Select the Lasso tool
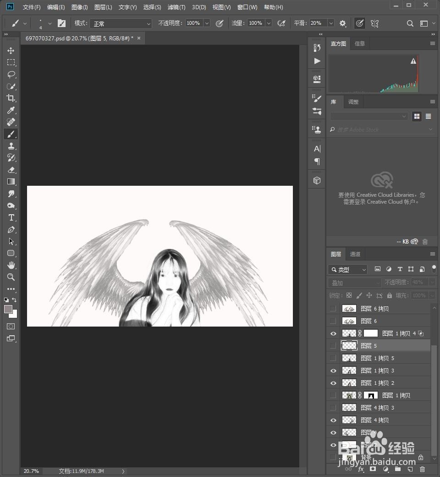This screenshot has height=477, width=440. click(11, 75)
